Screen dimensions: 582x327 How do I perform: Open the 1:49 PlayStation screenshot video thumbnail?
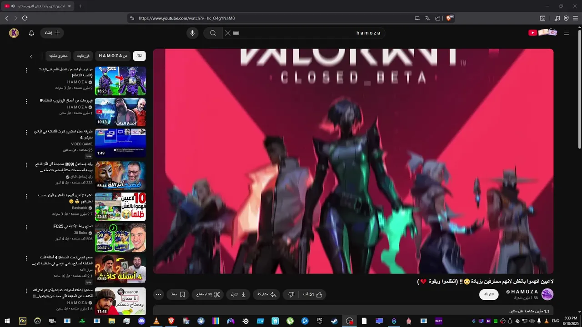tap(120, 143)
